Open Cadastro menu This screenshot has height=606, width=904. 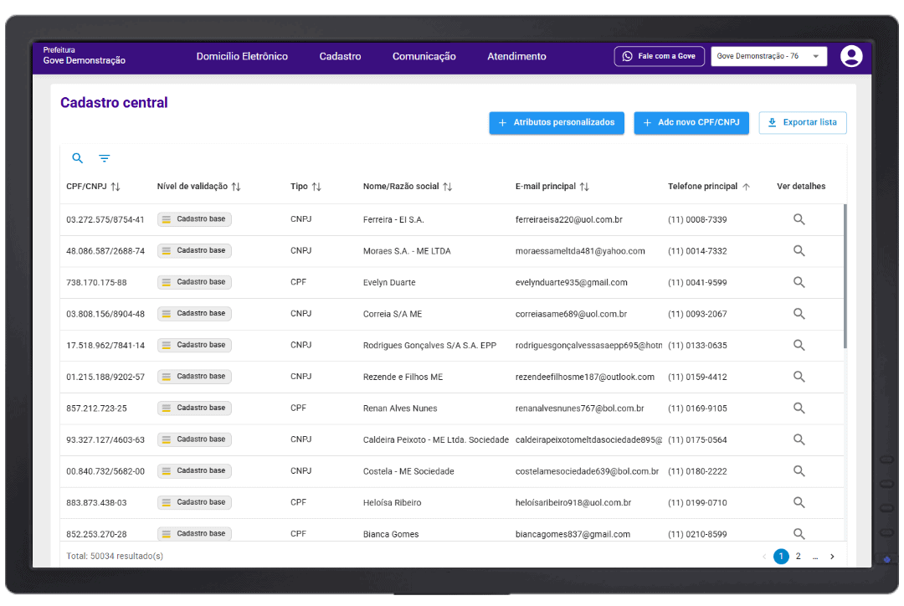click(340, 57)
